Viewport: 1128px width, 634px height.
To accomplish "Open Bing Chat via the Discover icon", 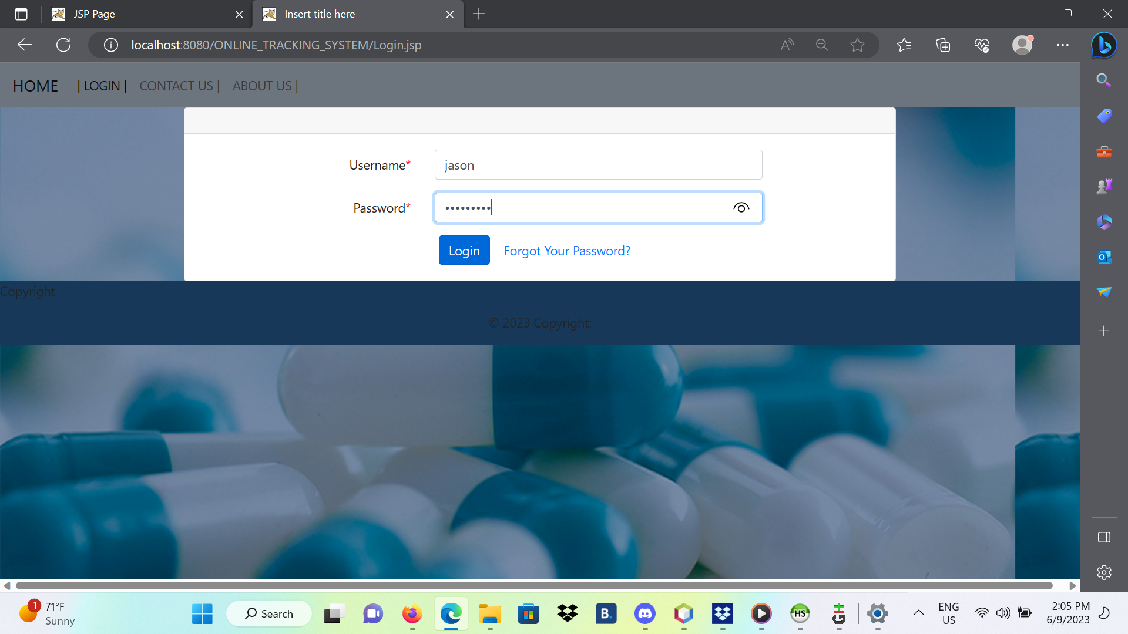I will coord(1103,45).
